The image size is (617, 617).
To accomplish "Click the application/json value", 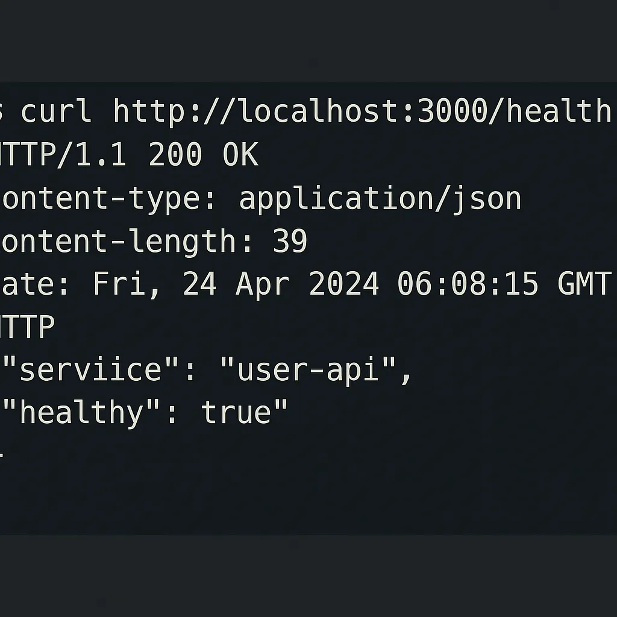I will click(x=380, y=199).
